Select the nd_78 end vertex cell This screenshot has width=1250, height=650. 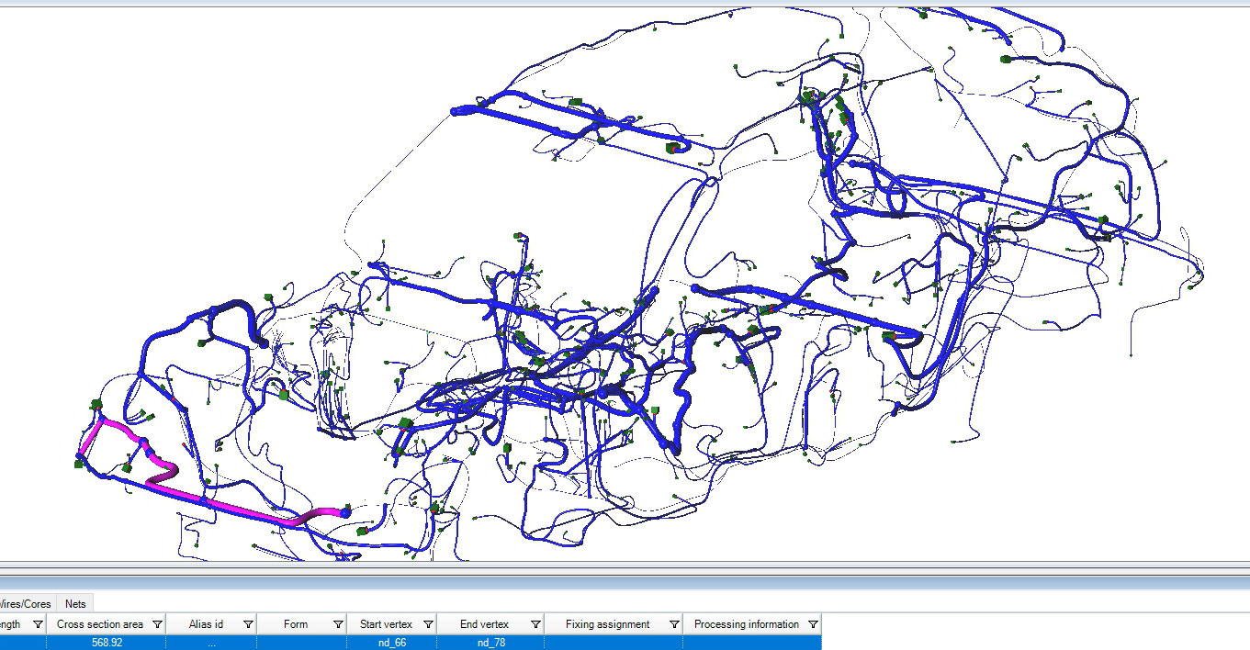490,642
